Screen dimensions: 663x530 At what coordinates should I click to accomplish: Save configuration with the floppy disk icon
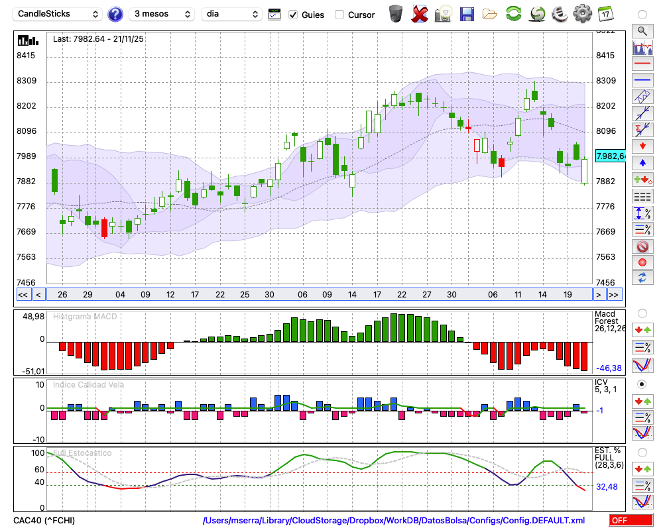(x=467, y=14)
